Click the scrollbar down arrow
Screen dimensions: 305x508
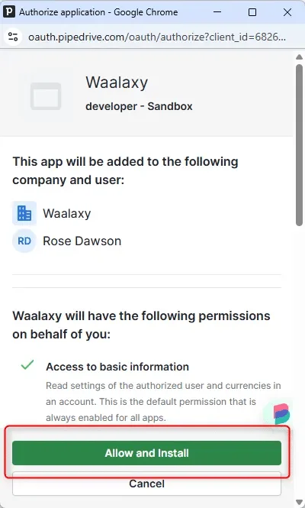(299, 503)
